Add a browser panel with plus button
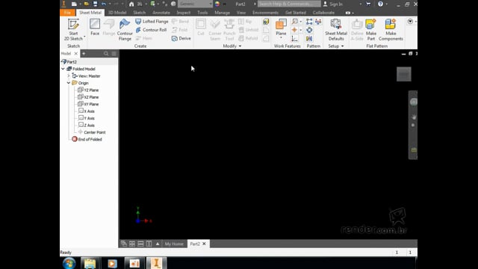Viewport: 478px width, 269px height. pyautogui.click(x=84, y=53)
